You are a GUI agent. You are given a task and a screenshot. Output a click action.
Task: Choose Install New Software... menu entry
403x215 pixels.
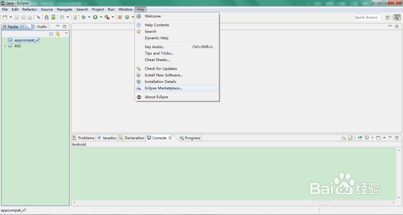177,75
